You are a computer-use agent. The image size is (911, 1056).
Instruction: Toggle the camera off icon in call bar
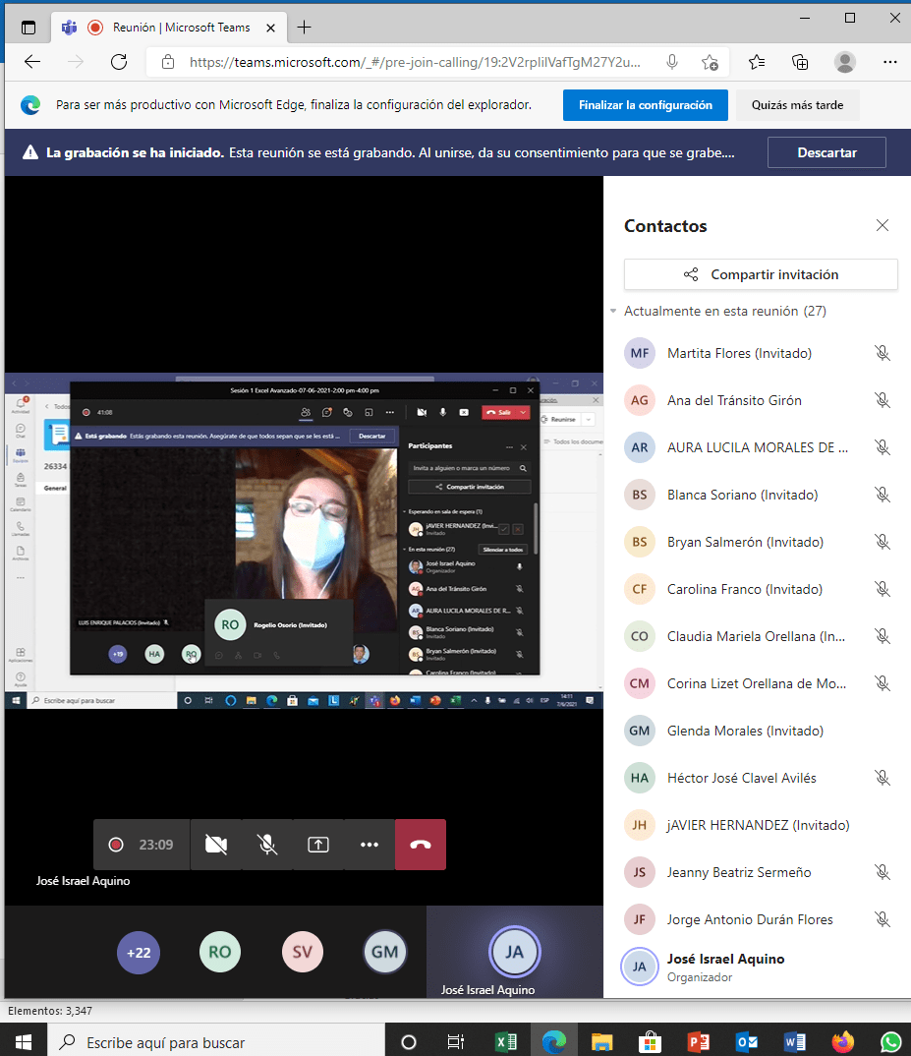pos(216,845)
